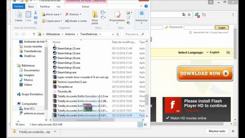Click the DOWNLOAD NOW button

pyautogui.click(x=205, y=73)
